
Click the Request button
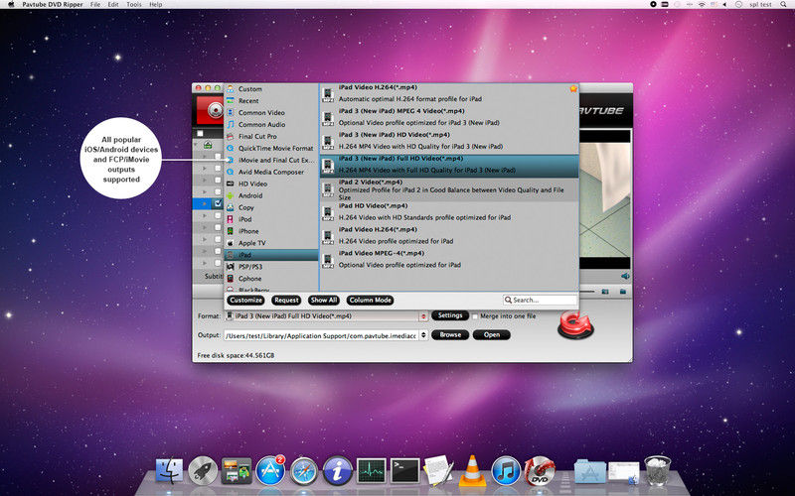tap(286, 301)
